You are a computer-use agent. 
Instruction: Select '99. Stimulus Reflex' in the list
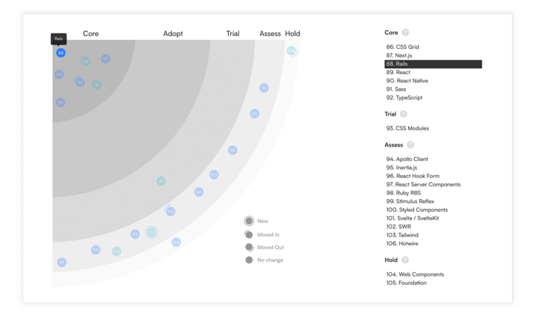coord(410,201)
